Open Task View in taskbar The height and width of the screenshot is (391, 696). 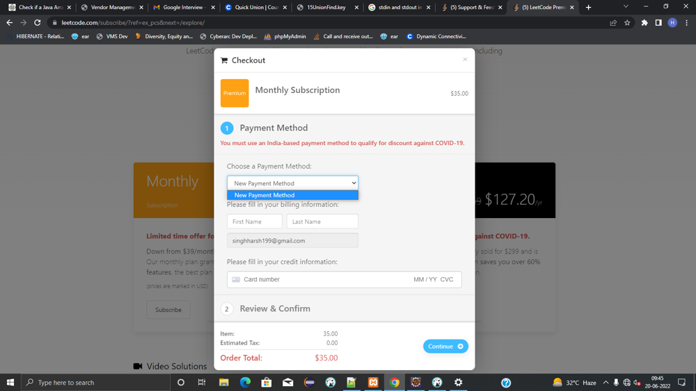202,382
